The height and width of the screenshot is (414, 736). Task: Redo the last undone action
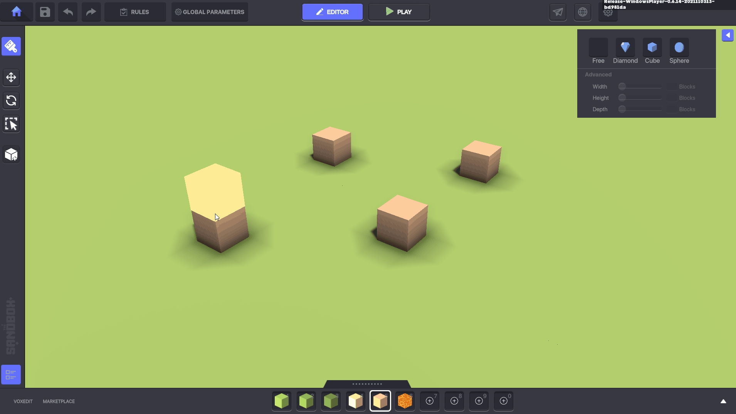(91, 12)
